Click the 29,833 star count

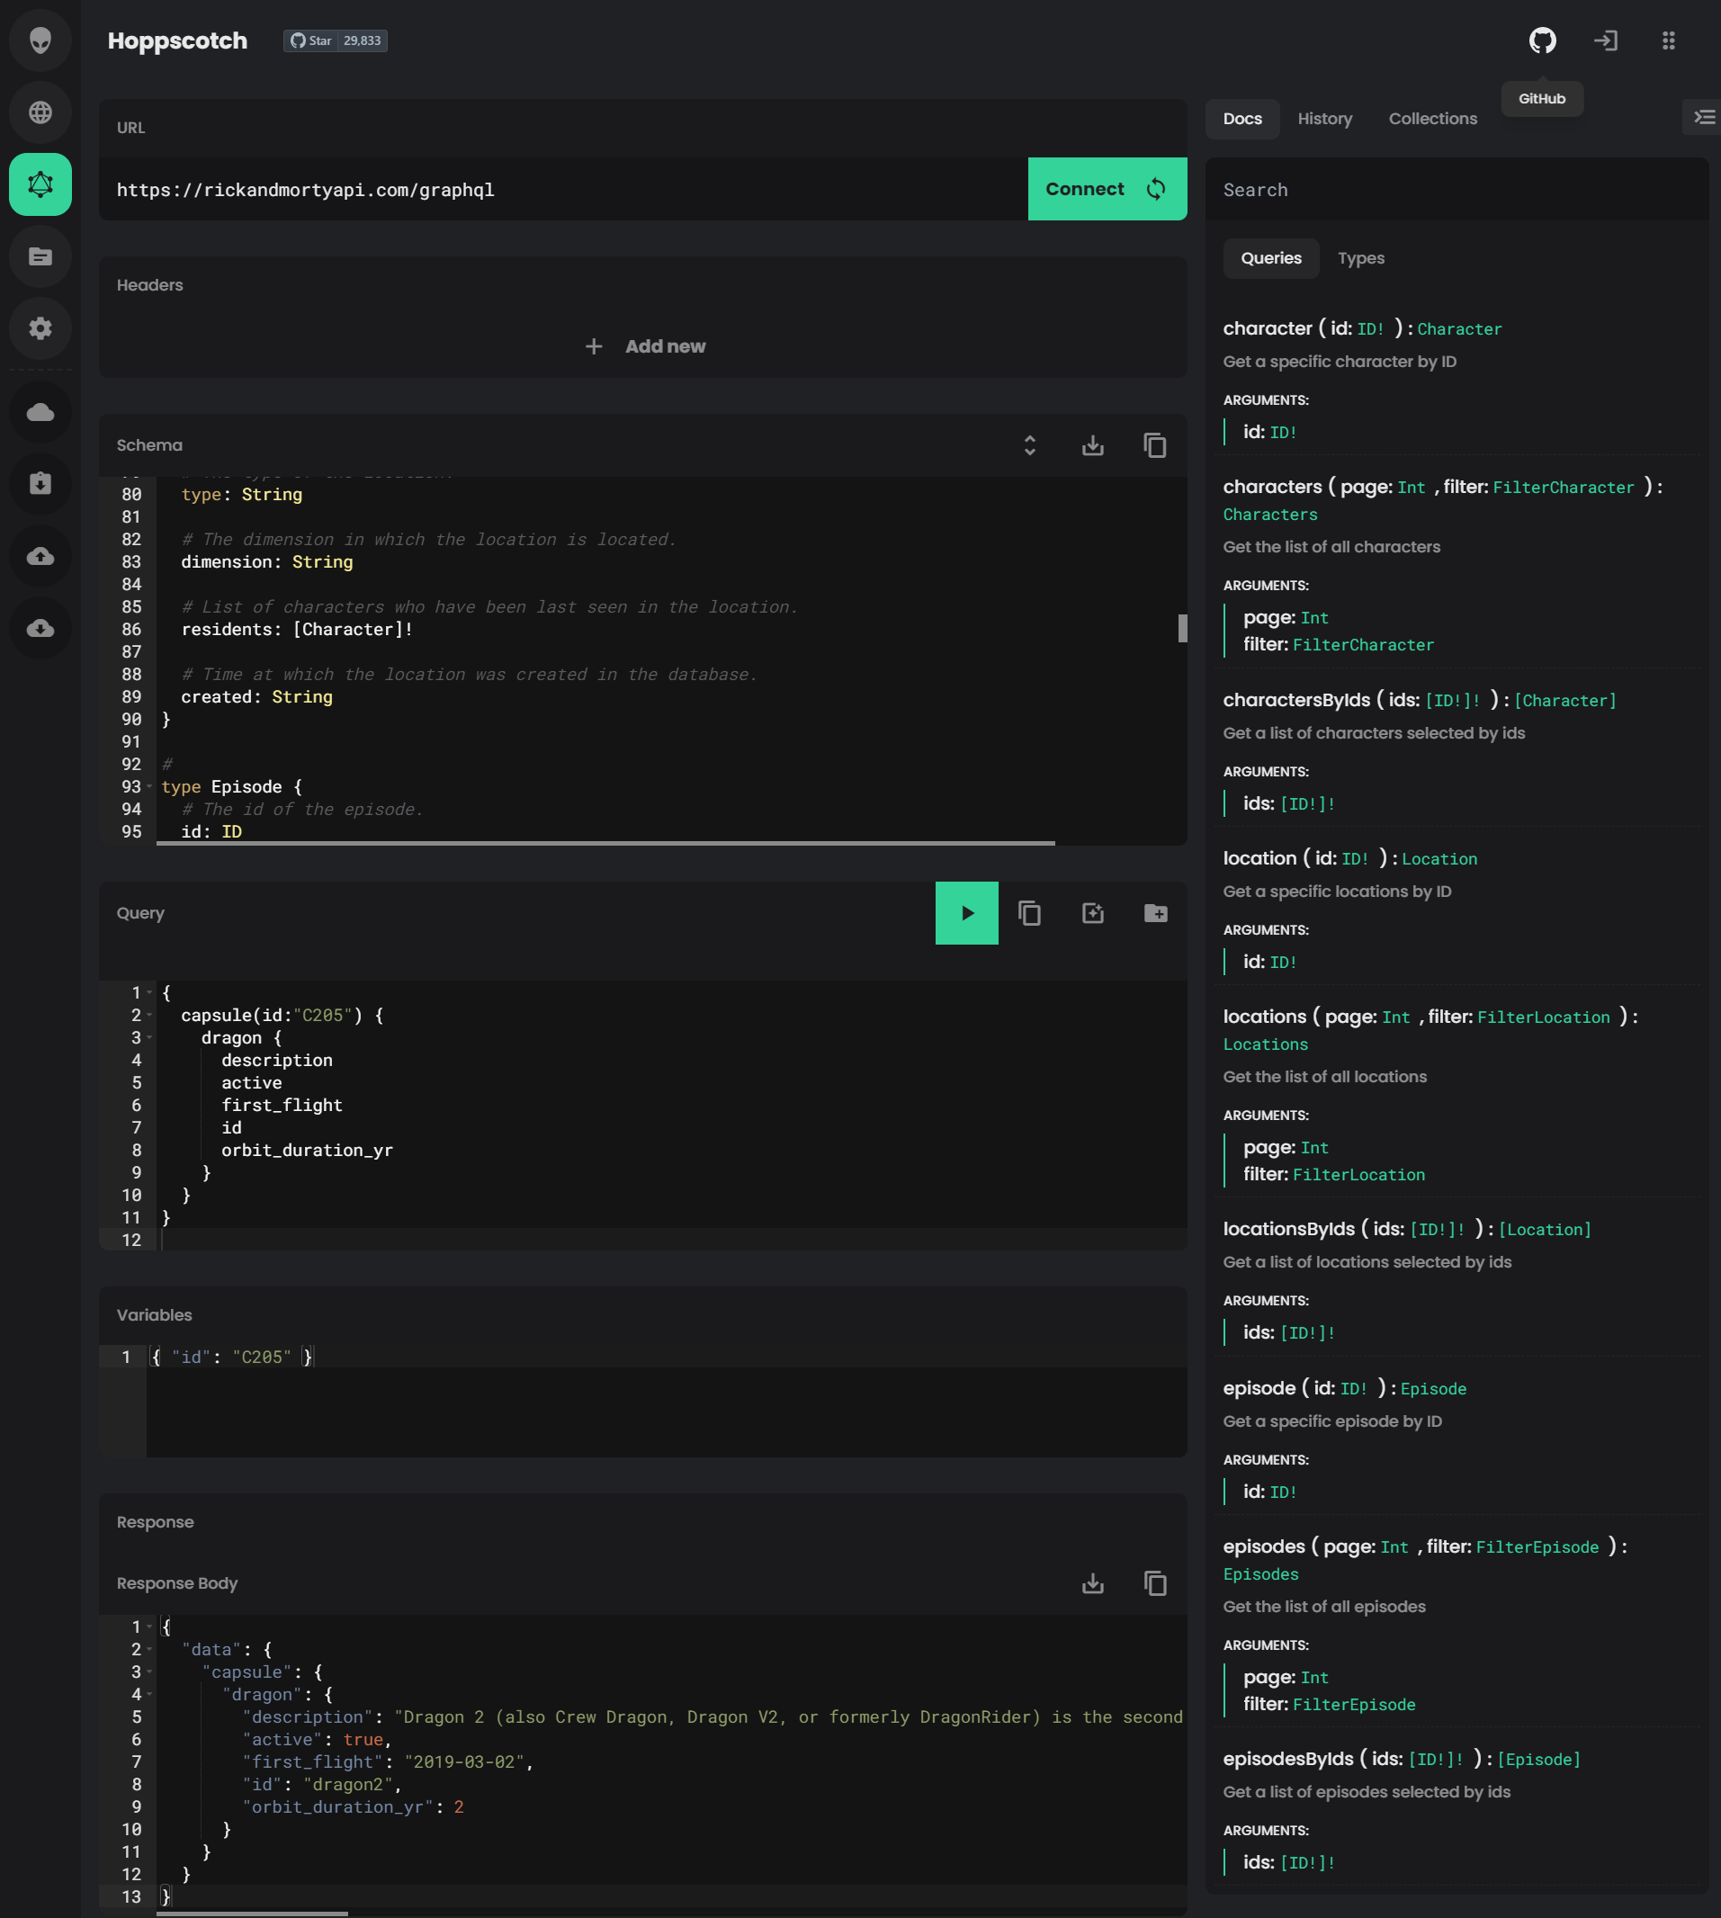point(363,40)
